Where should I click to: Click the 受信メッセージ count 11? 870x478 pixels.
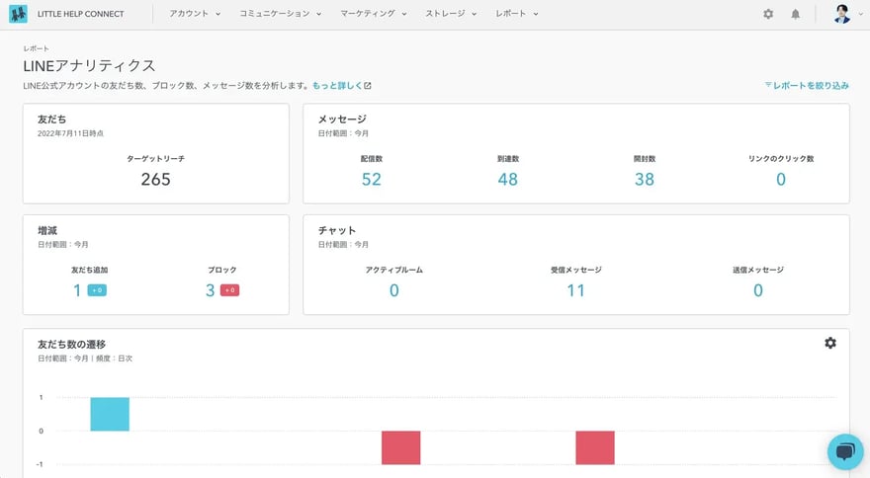(575, 290)
